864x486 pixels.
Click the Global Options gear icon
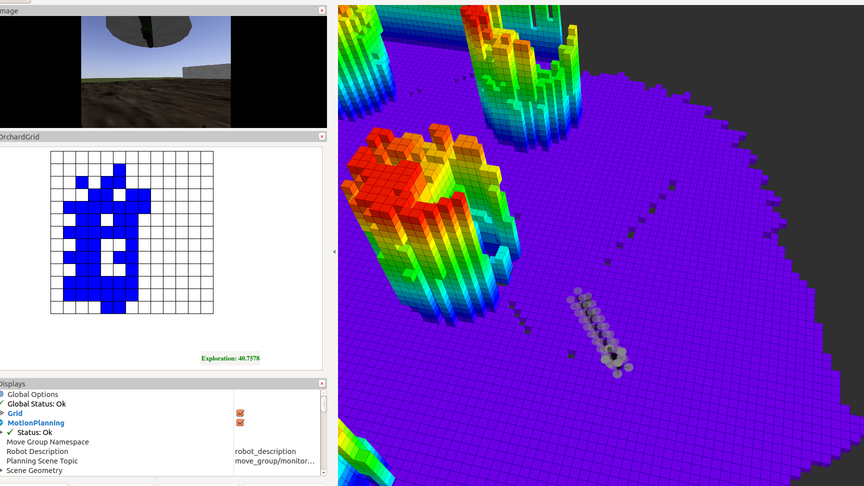pos(2,394)
